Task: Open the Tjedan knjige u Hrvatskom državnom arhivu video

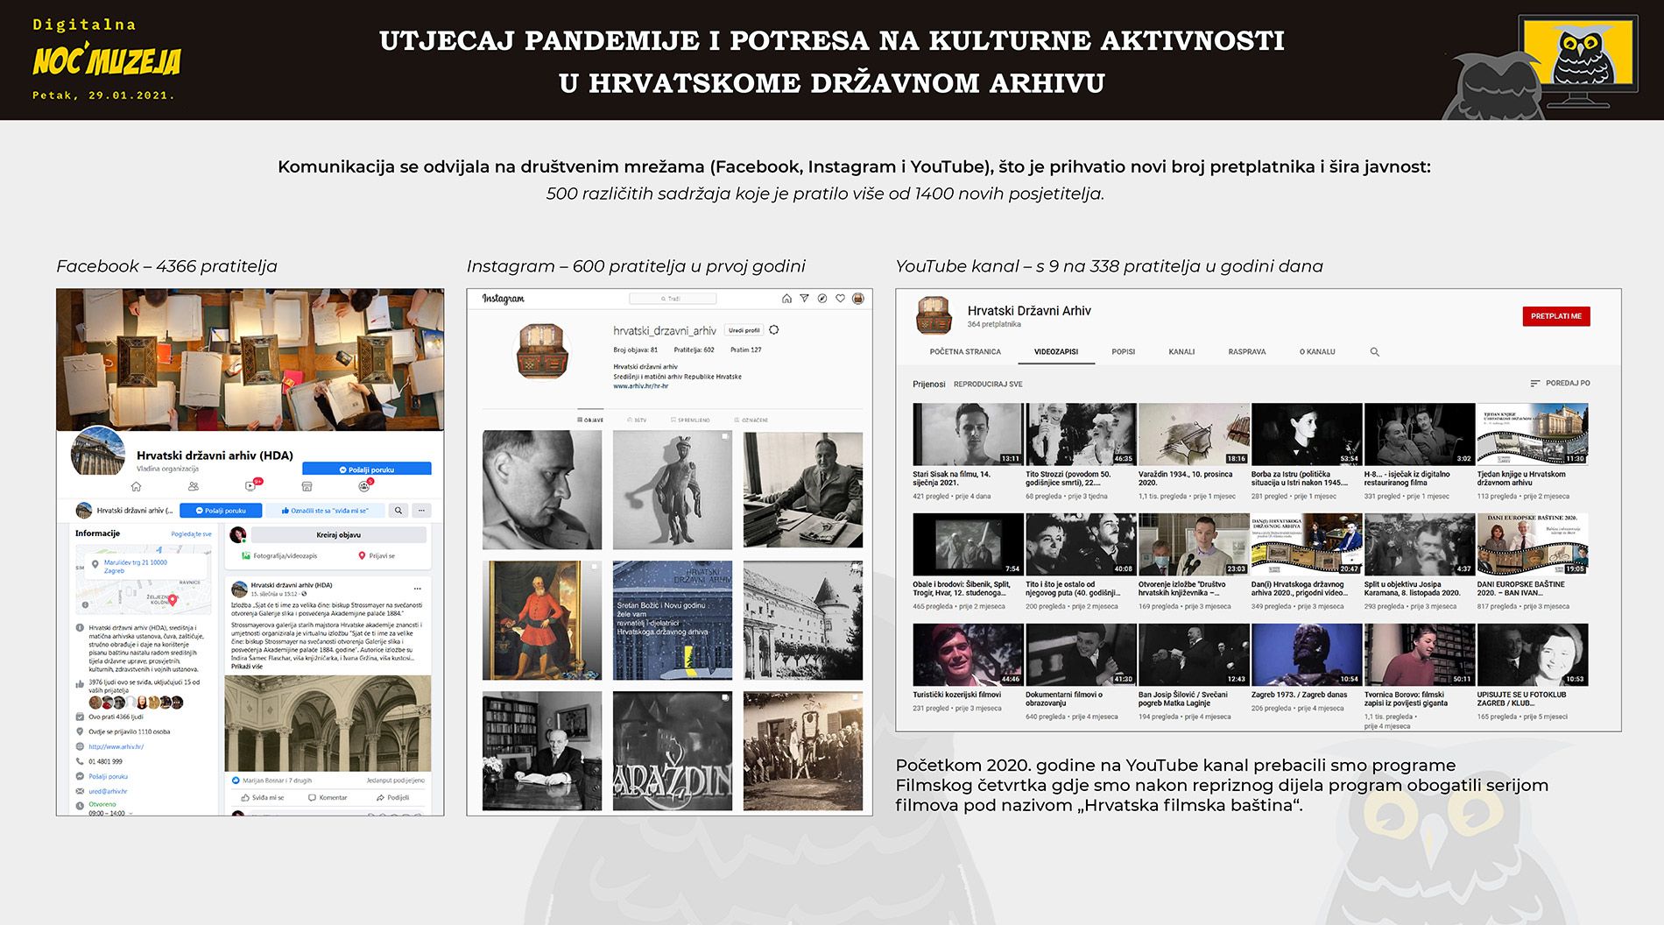Action: 1533,434
